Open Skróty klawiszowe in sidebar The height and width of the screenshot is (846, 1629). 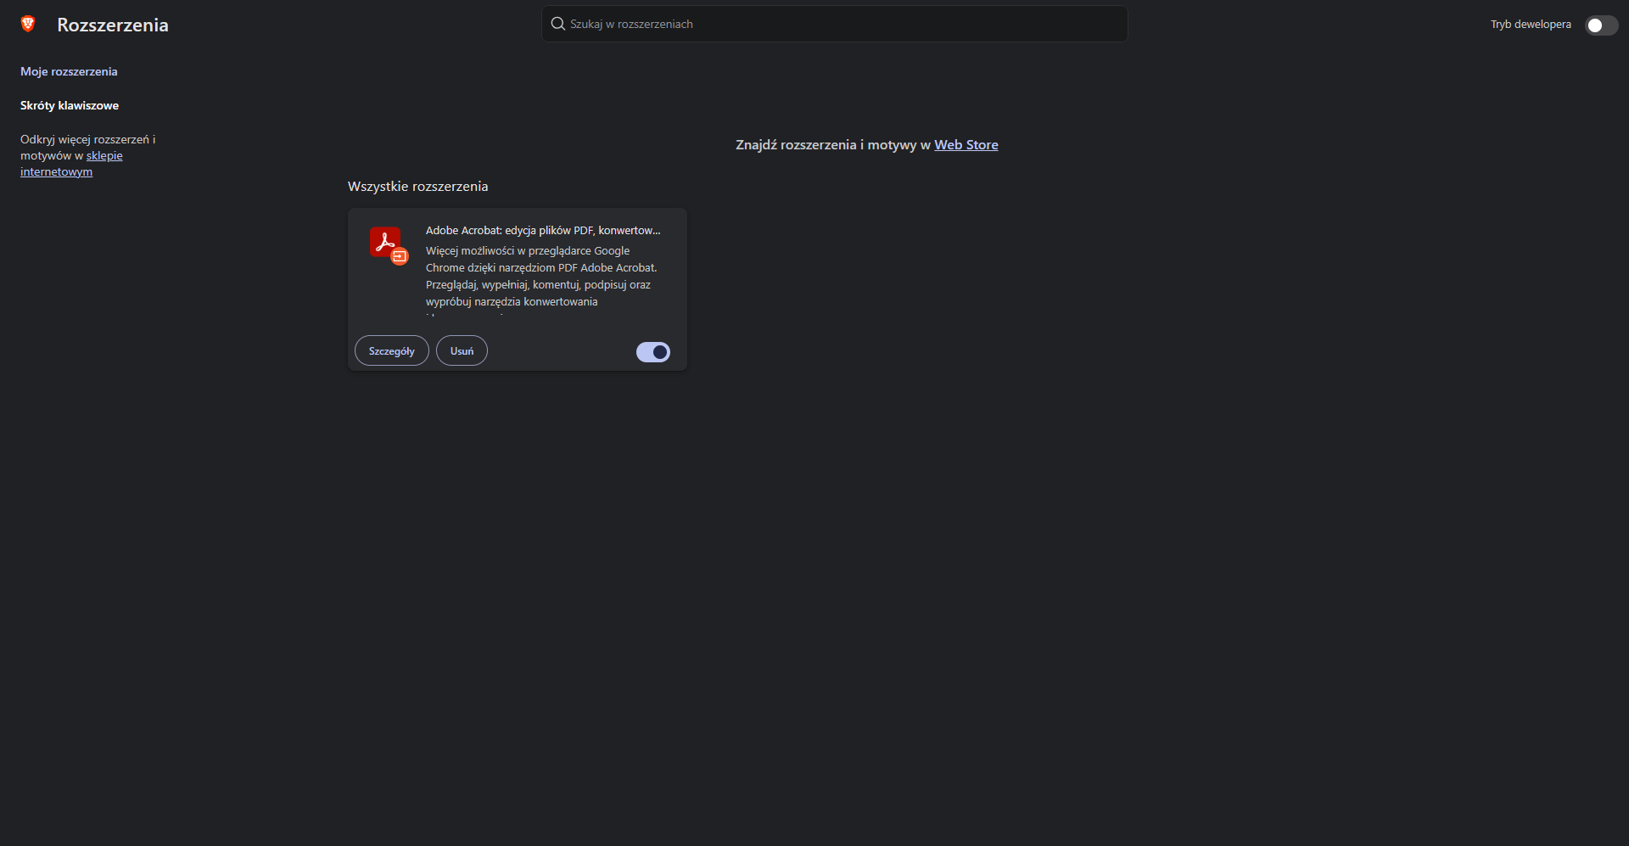pyautogui.click(x=70, y=105)
